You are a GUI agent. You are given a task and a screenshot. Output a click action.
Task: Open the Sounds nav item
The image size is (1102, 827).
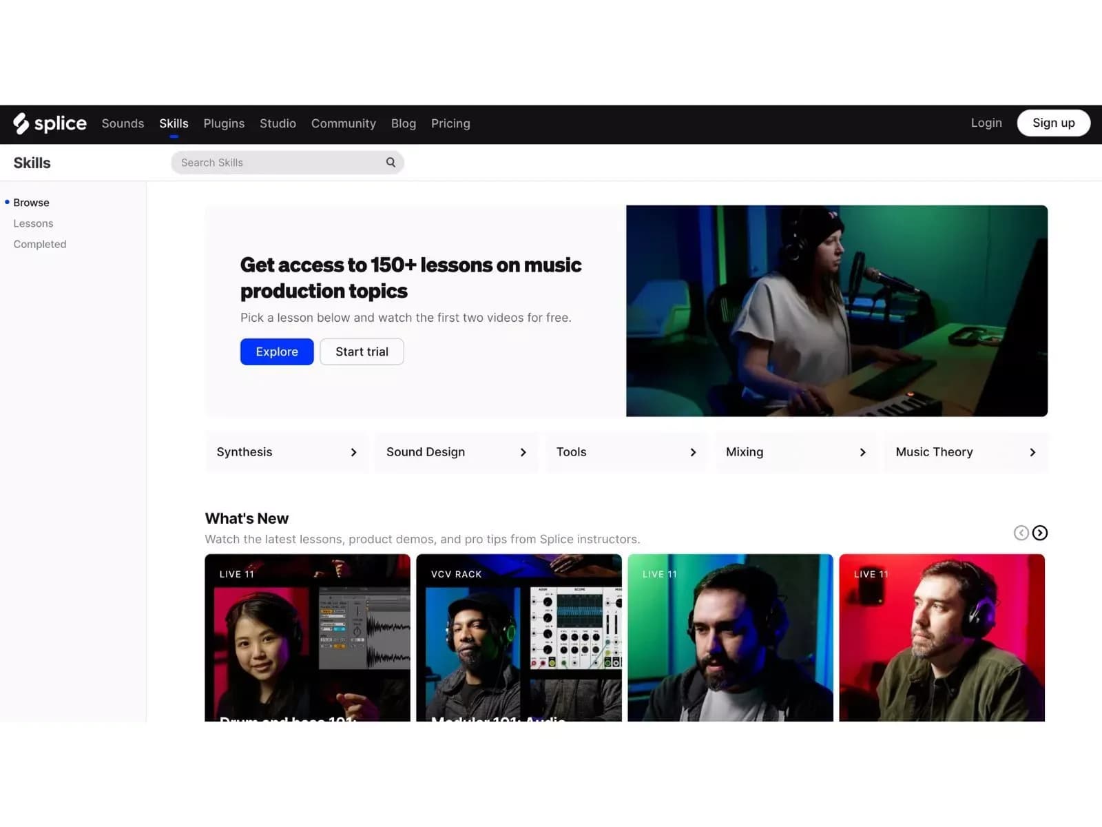tap(123, 123)
